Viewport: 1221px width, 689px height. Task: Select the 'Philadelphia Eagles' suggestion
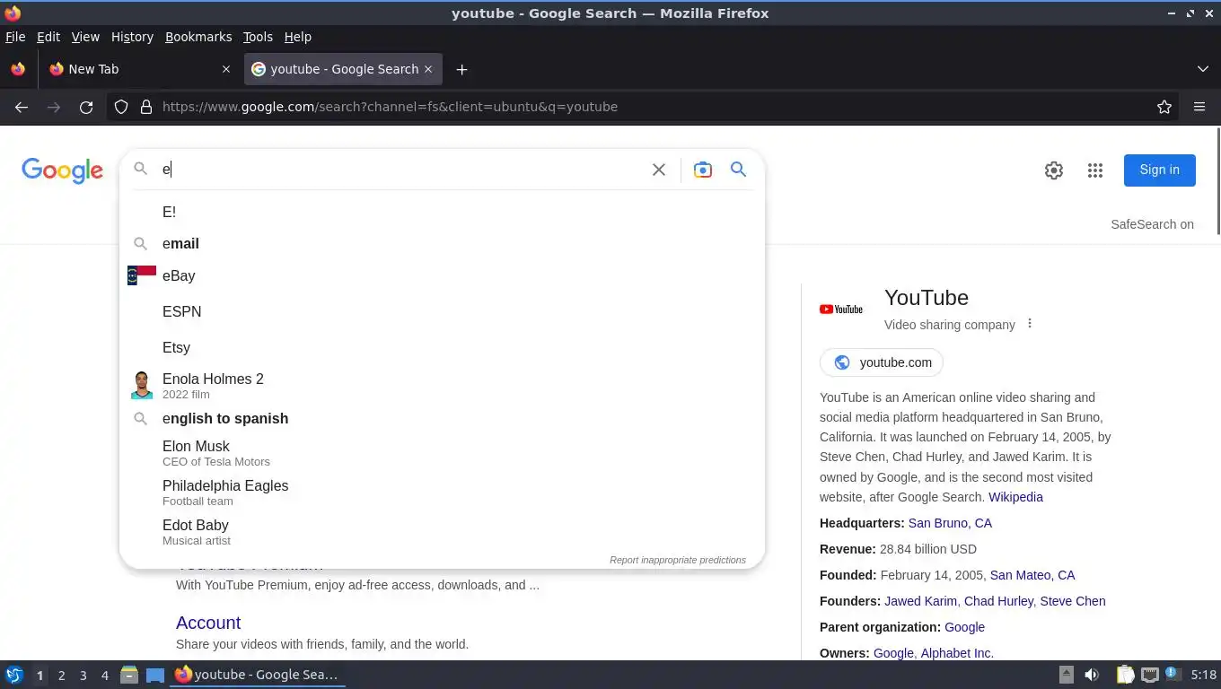coord(442,493)
